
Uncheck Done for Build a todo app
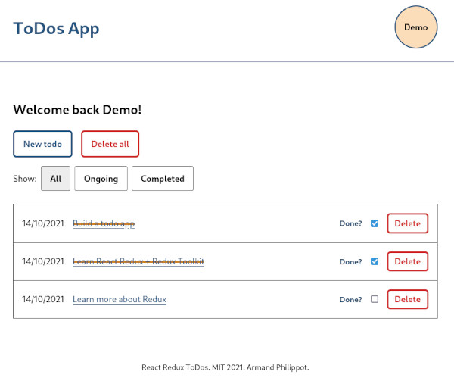click(x=375, y=223)
